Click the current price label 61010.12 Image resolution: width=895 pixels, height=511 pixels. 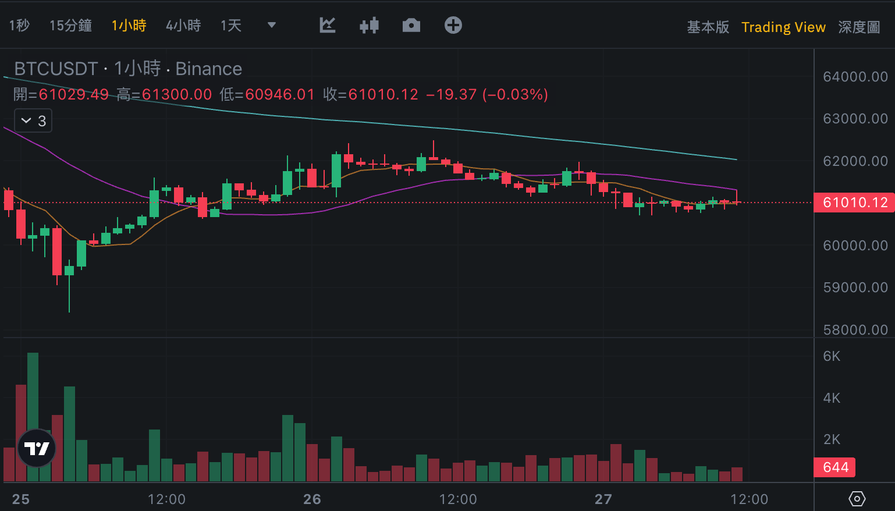(855, 203)
